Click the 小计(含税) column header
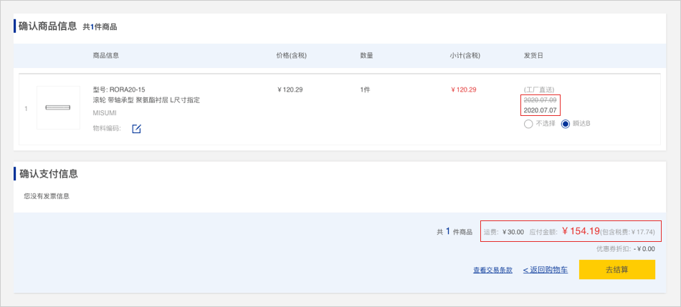681x307 pixels. pyautogui.click(x=465, y=56)
